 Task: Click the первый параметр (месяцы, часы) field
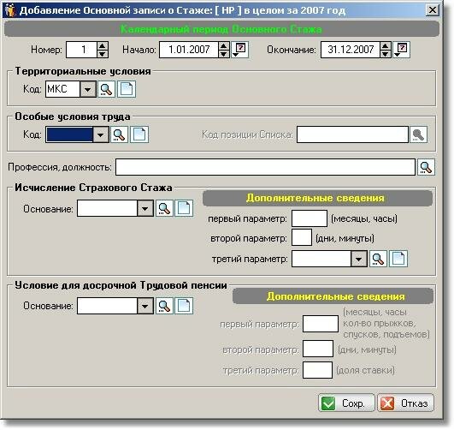[310, 218]
